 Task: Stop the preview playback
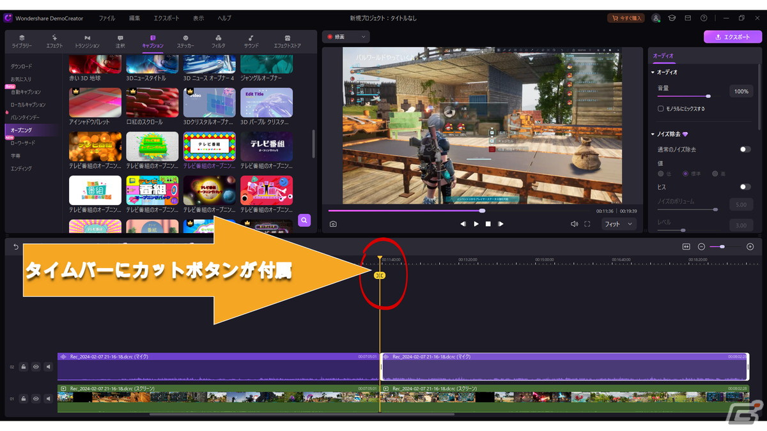(x=488, y=224)
